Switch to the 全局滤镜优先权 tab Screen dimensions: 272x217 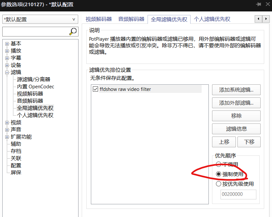(169, 19)
